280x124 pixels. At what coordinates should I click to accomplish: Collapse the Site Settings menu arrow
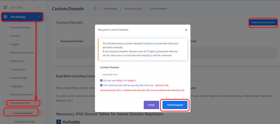(39, 17)
